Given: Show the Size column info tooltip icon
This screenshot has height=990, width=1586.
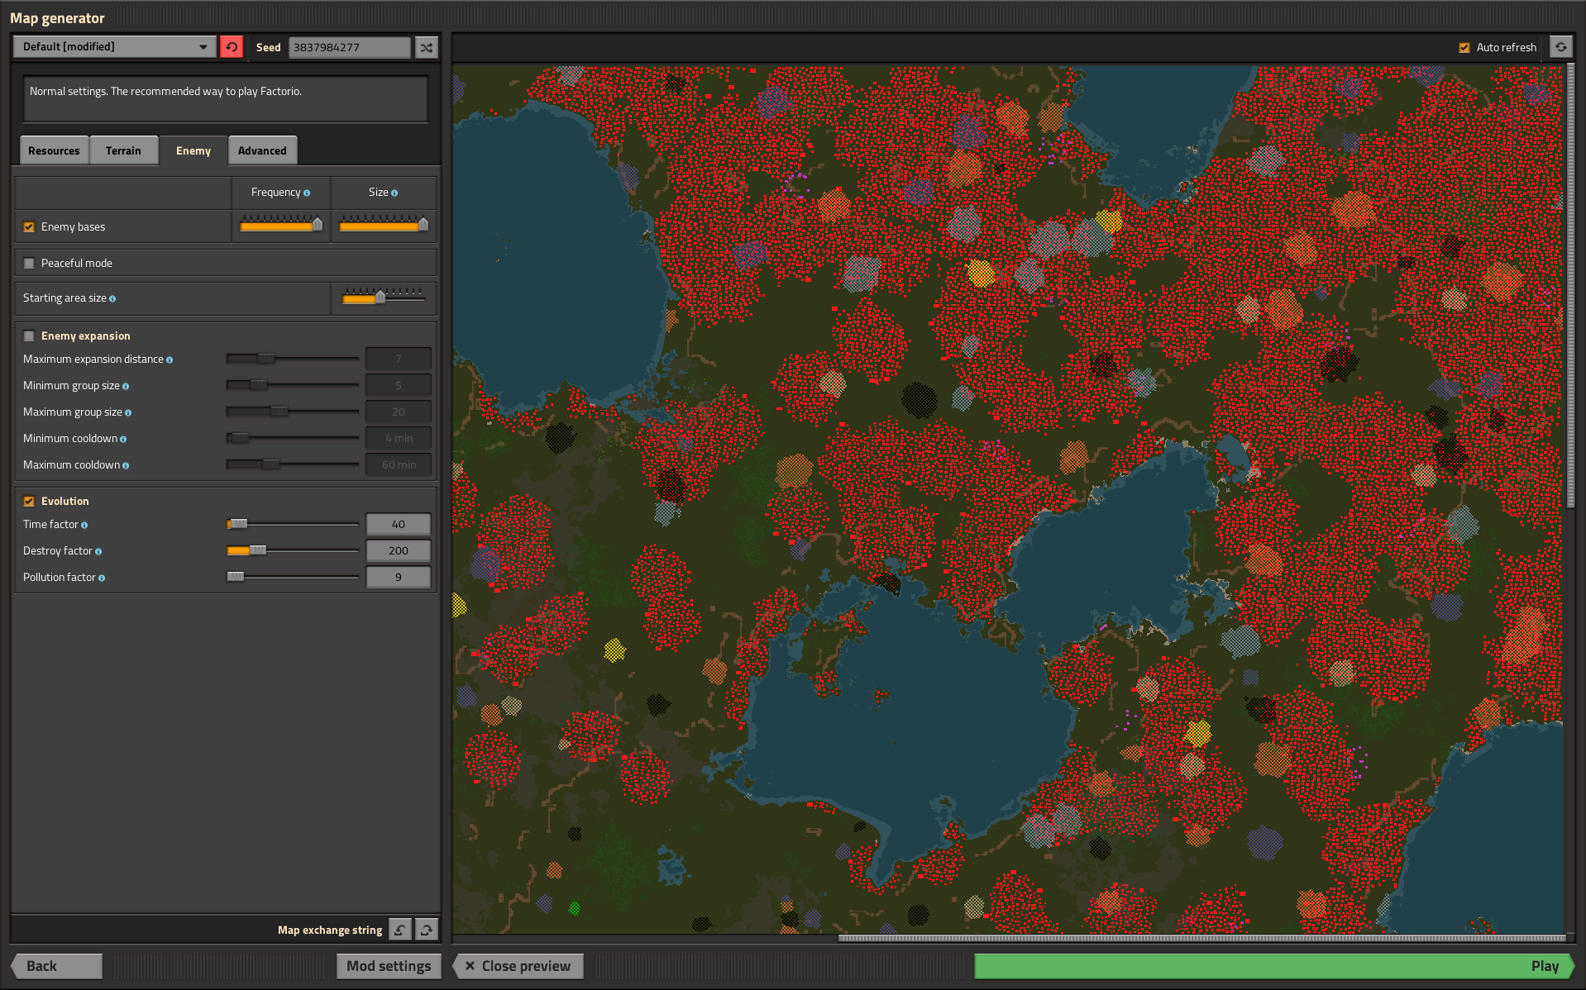Looking at the screenshot, I should coord(394,193).
